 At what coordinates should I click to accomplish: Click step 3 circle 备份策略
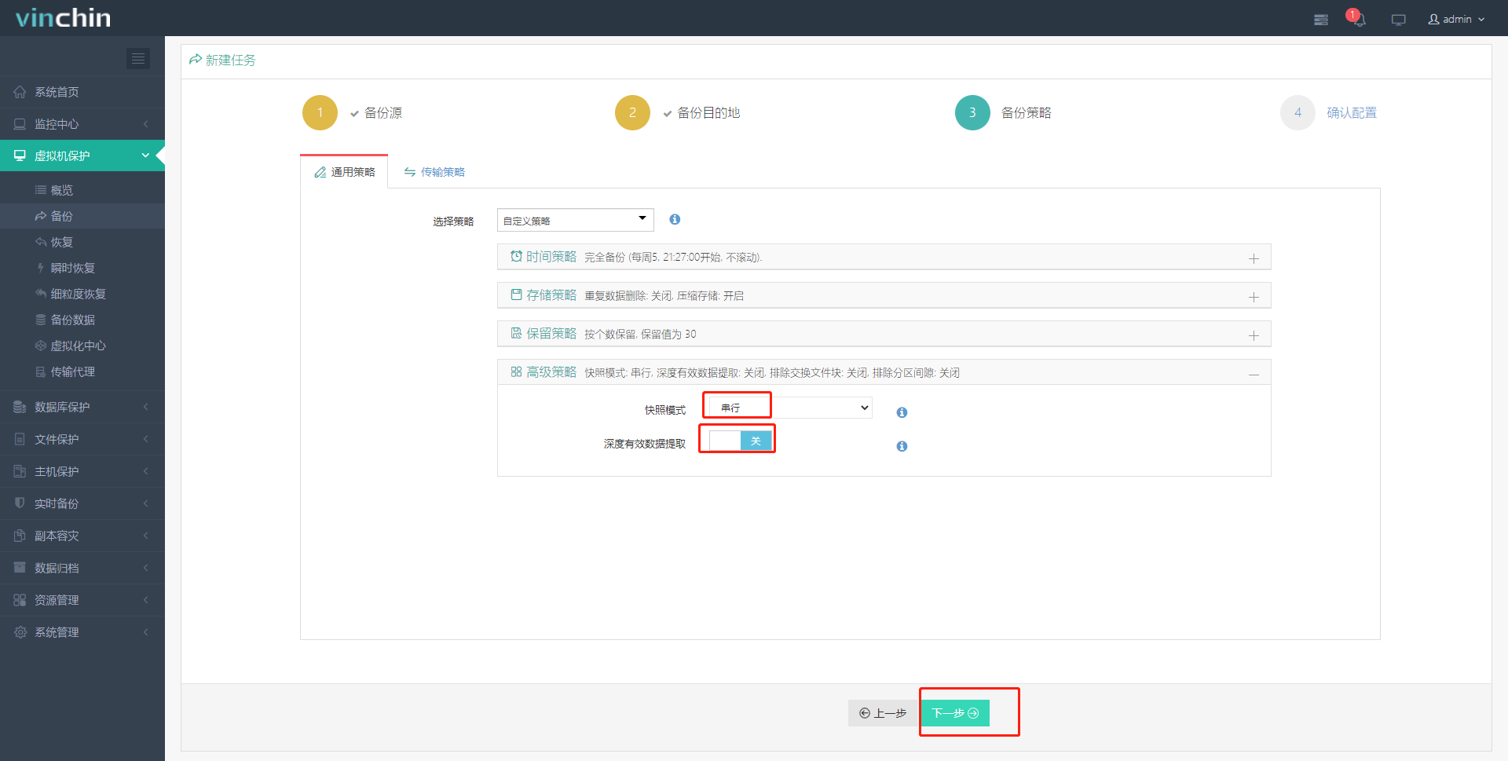(972, 112)
